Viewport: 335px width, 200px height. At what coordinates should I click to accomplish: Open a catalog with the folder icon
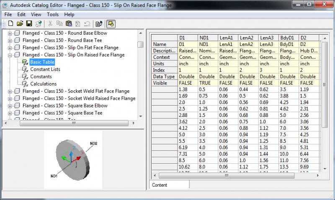(x=20, y=24)
